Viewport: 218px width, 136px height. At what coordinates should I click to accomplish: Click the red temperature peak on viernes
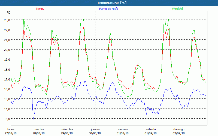(x=138, y=63)
